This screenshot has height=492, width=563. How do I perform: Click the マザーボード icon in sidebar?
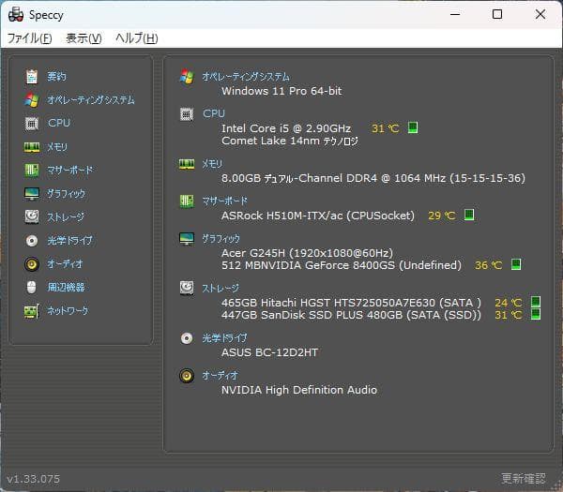pos(32,171)
